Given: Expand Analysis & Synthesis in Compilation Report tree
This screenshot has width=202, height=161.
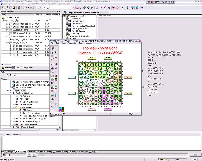Looking at the screenshot, I should (x=64, y=36).
